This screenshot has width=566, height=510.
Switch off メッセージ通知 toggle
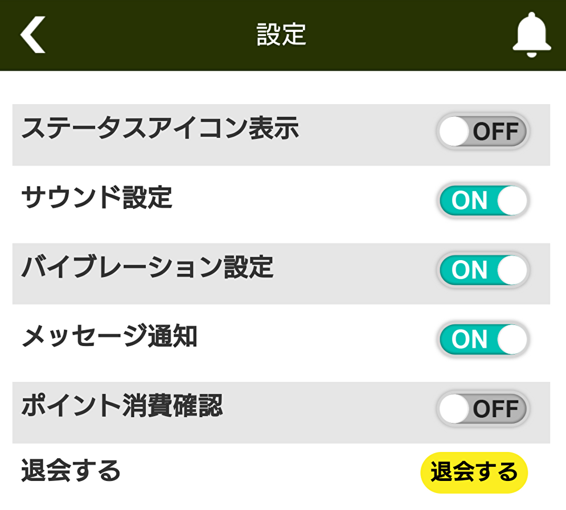click(483, 339)
